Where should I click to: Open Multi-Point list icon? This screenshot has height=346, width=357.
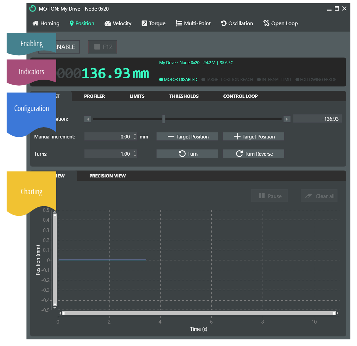pyautogui.click(x=179, y=23)
